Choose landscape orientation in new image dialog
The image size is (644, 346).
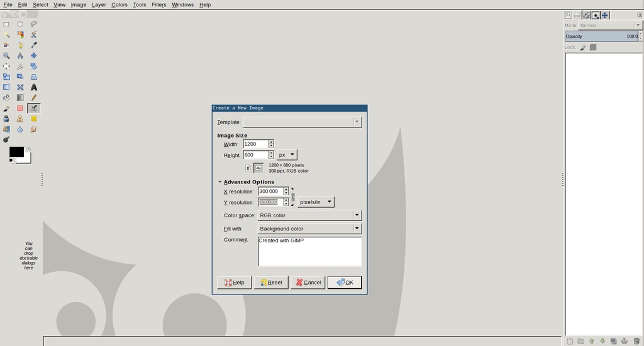[x=258, y=168]
